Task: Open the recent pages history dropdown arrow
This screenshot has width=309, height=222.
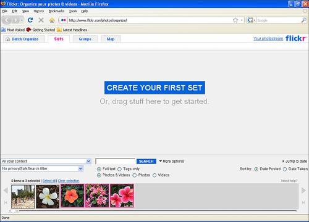Action: [x=22, y=20]
